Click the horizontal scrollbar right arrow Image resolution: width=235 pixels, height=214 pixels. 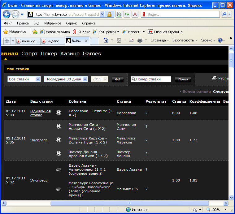[226, 203]
